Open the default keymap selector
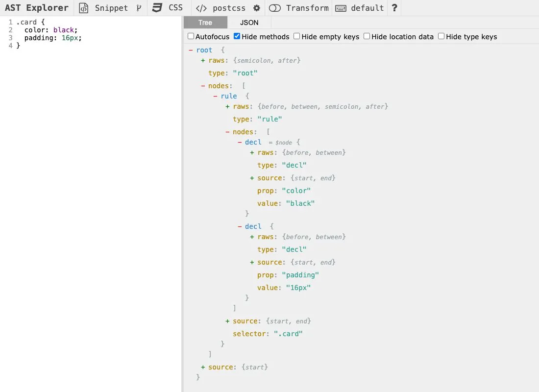539x392 pixels. [360, 8]
